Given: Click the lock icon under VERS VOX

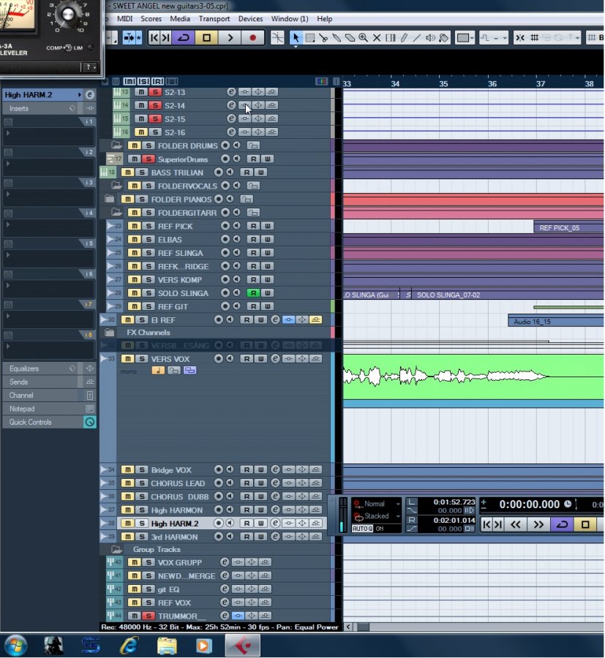Looking at the screenshot, I should (173, 371).
